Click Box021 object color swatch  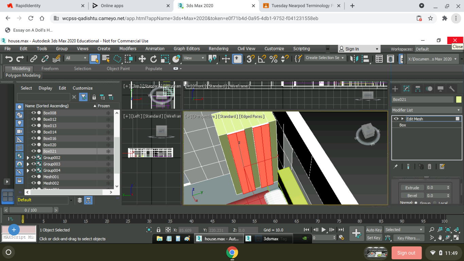click(x=459, y=99)
